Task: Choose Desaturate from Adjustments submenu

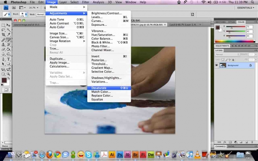Action: point(109,88)
